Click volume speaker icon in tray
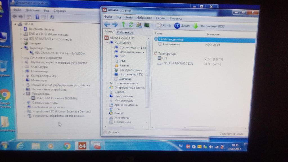 point(211,147)
